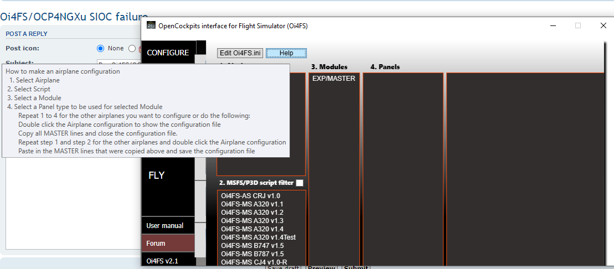This screenshot has height=269, width=614.
Task: Click the forum reply message text area
Action: [73, 203]
